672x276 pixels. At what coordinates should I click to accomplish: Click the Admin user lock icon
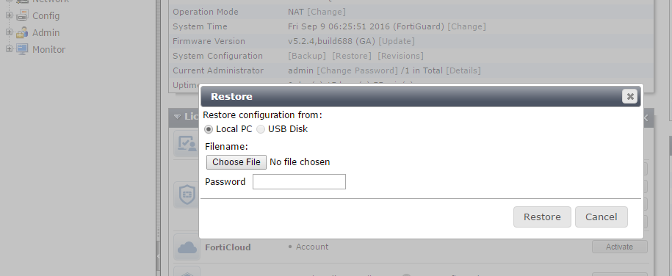point(22,32)
